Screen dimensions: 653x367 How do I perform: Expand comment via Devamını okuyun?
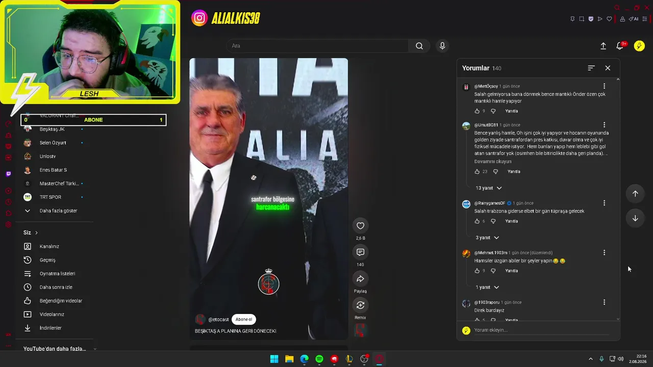point(493,162)
